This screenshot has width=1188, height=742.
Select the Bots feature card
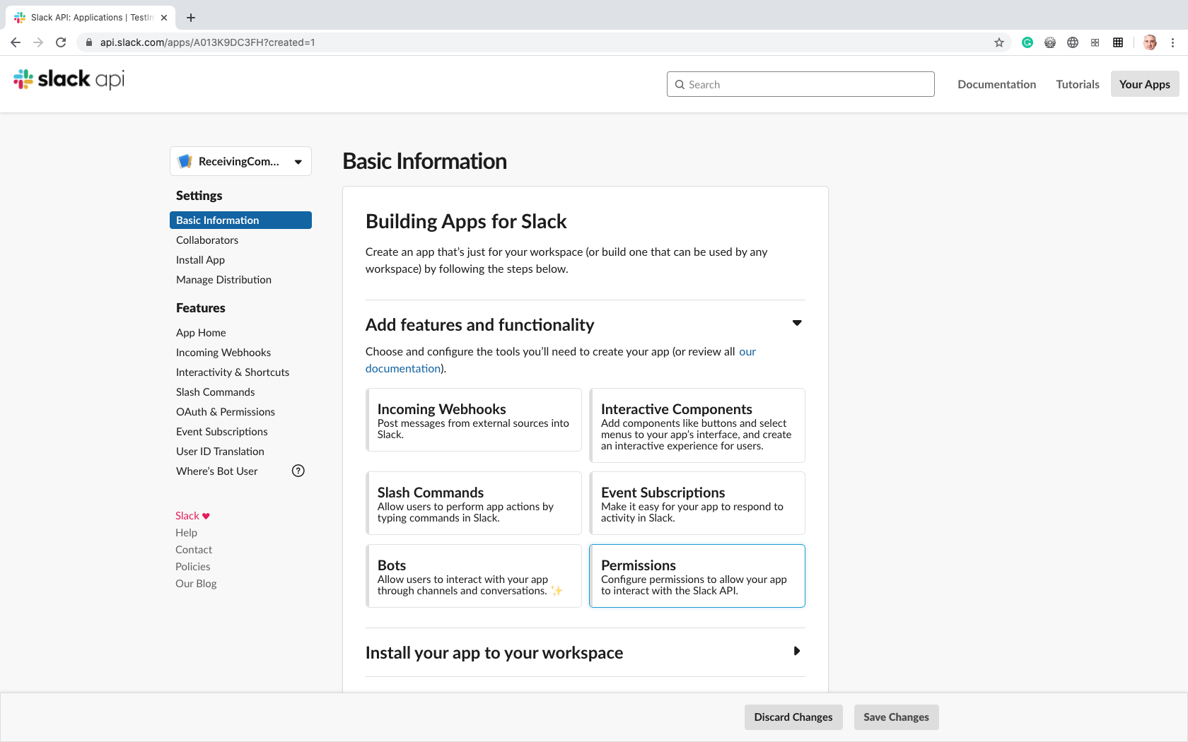pyautogui.click(x=474, y=576)
